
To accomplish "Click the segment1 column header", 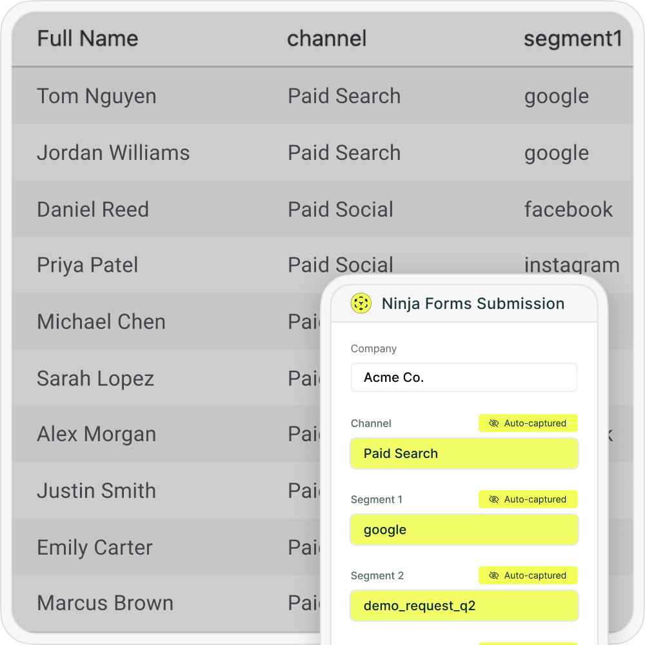I will 573,39.
